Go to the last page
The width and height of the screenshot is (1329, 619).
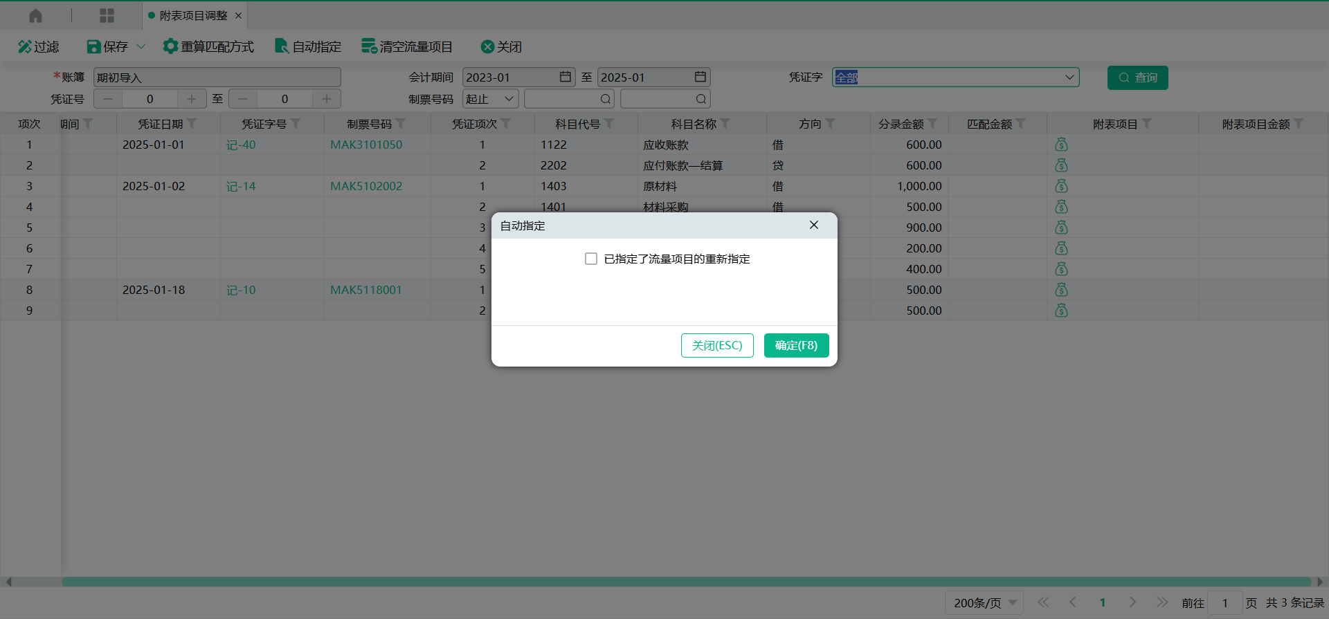coord(1161,602)
